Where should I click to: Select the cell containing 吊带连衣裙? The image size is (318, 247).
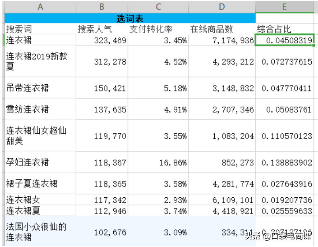tap(40, 88)
